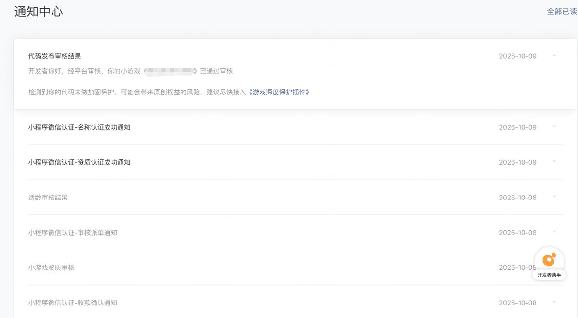This screenshot has width=578, height=318.
Task: Collapse the 代码发布审核结果 notification arrow
Action: coord(554,56)
